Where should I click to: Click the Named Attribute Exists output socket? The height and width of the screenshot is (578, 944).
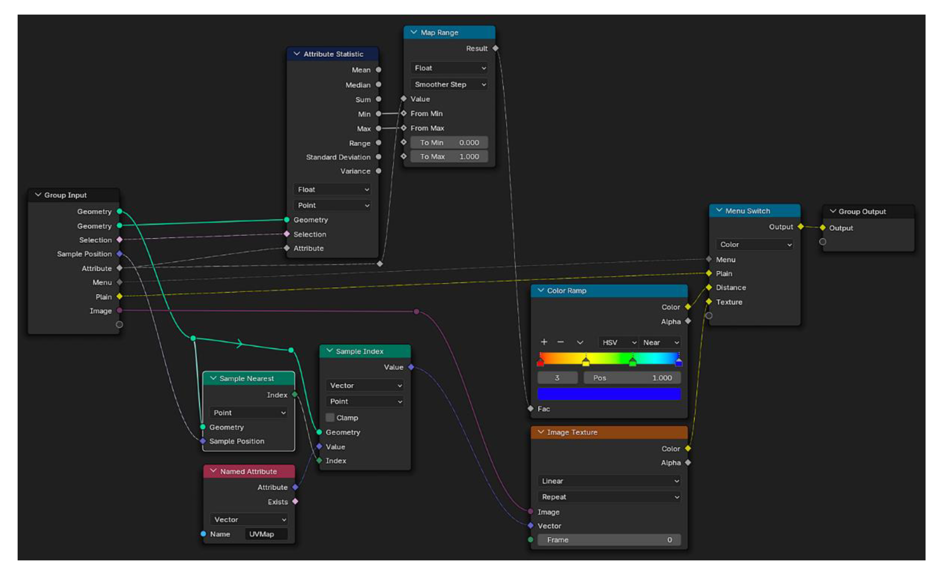(x=295, y=501)
